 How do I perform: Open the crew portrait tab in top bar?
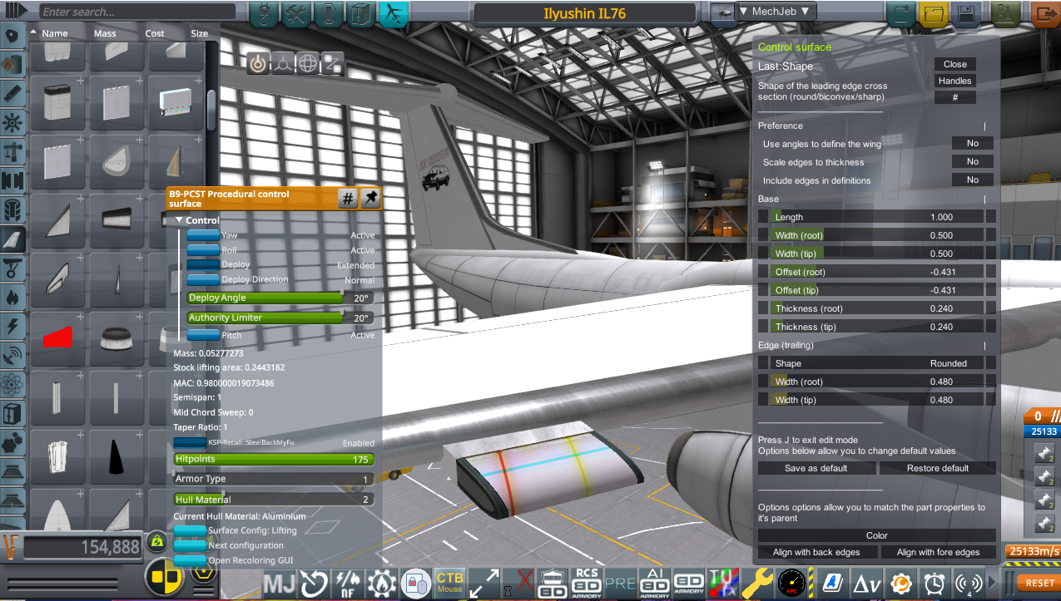coord(329,13)
